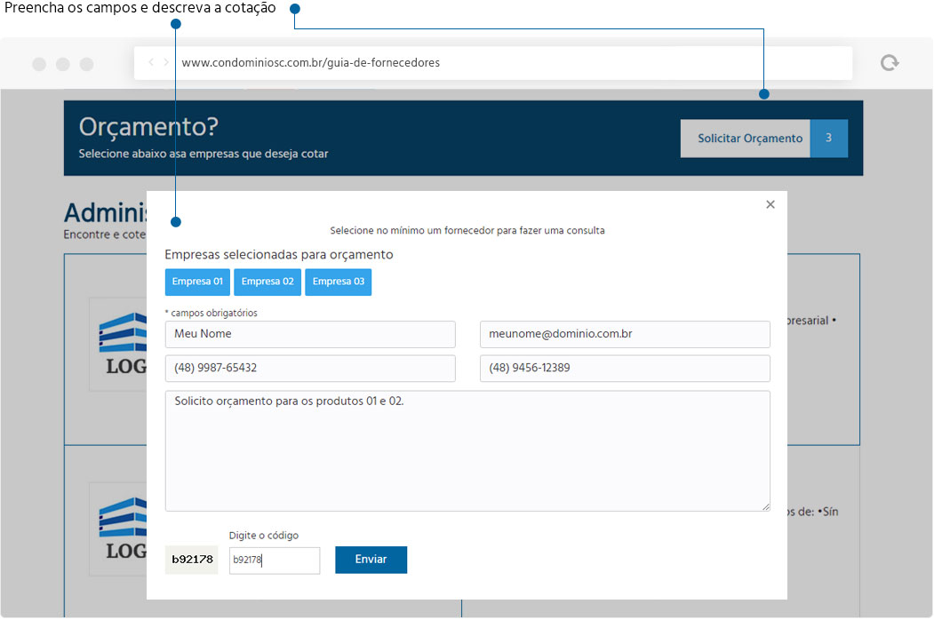Close the quotation request modal
934x620 pixels.
(x=770, y=203)
